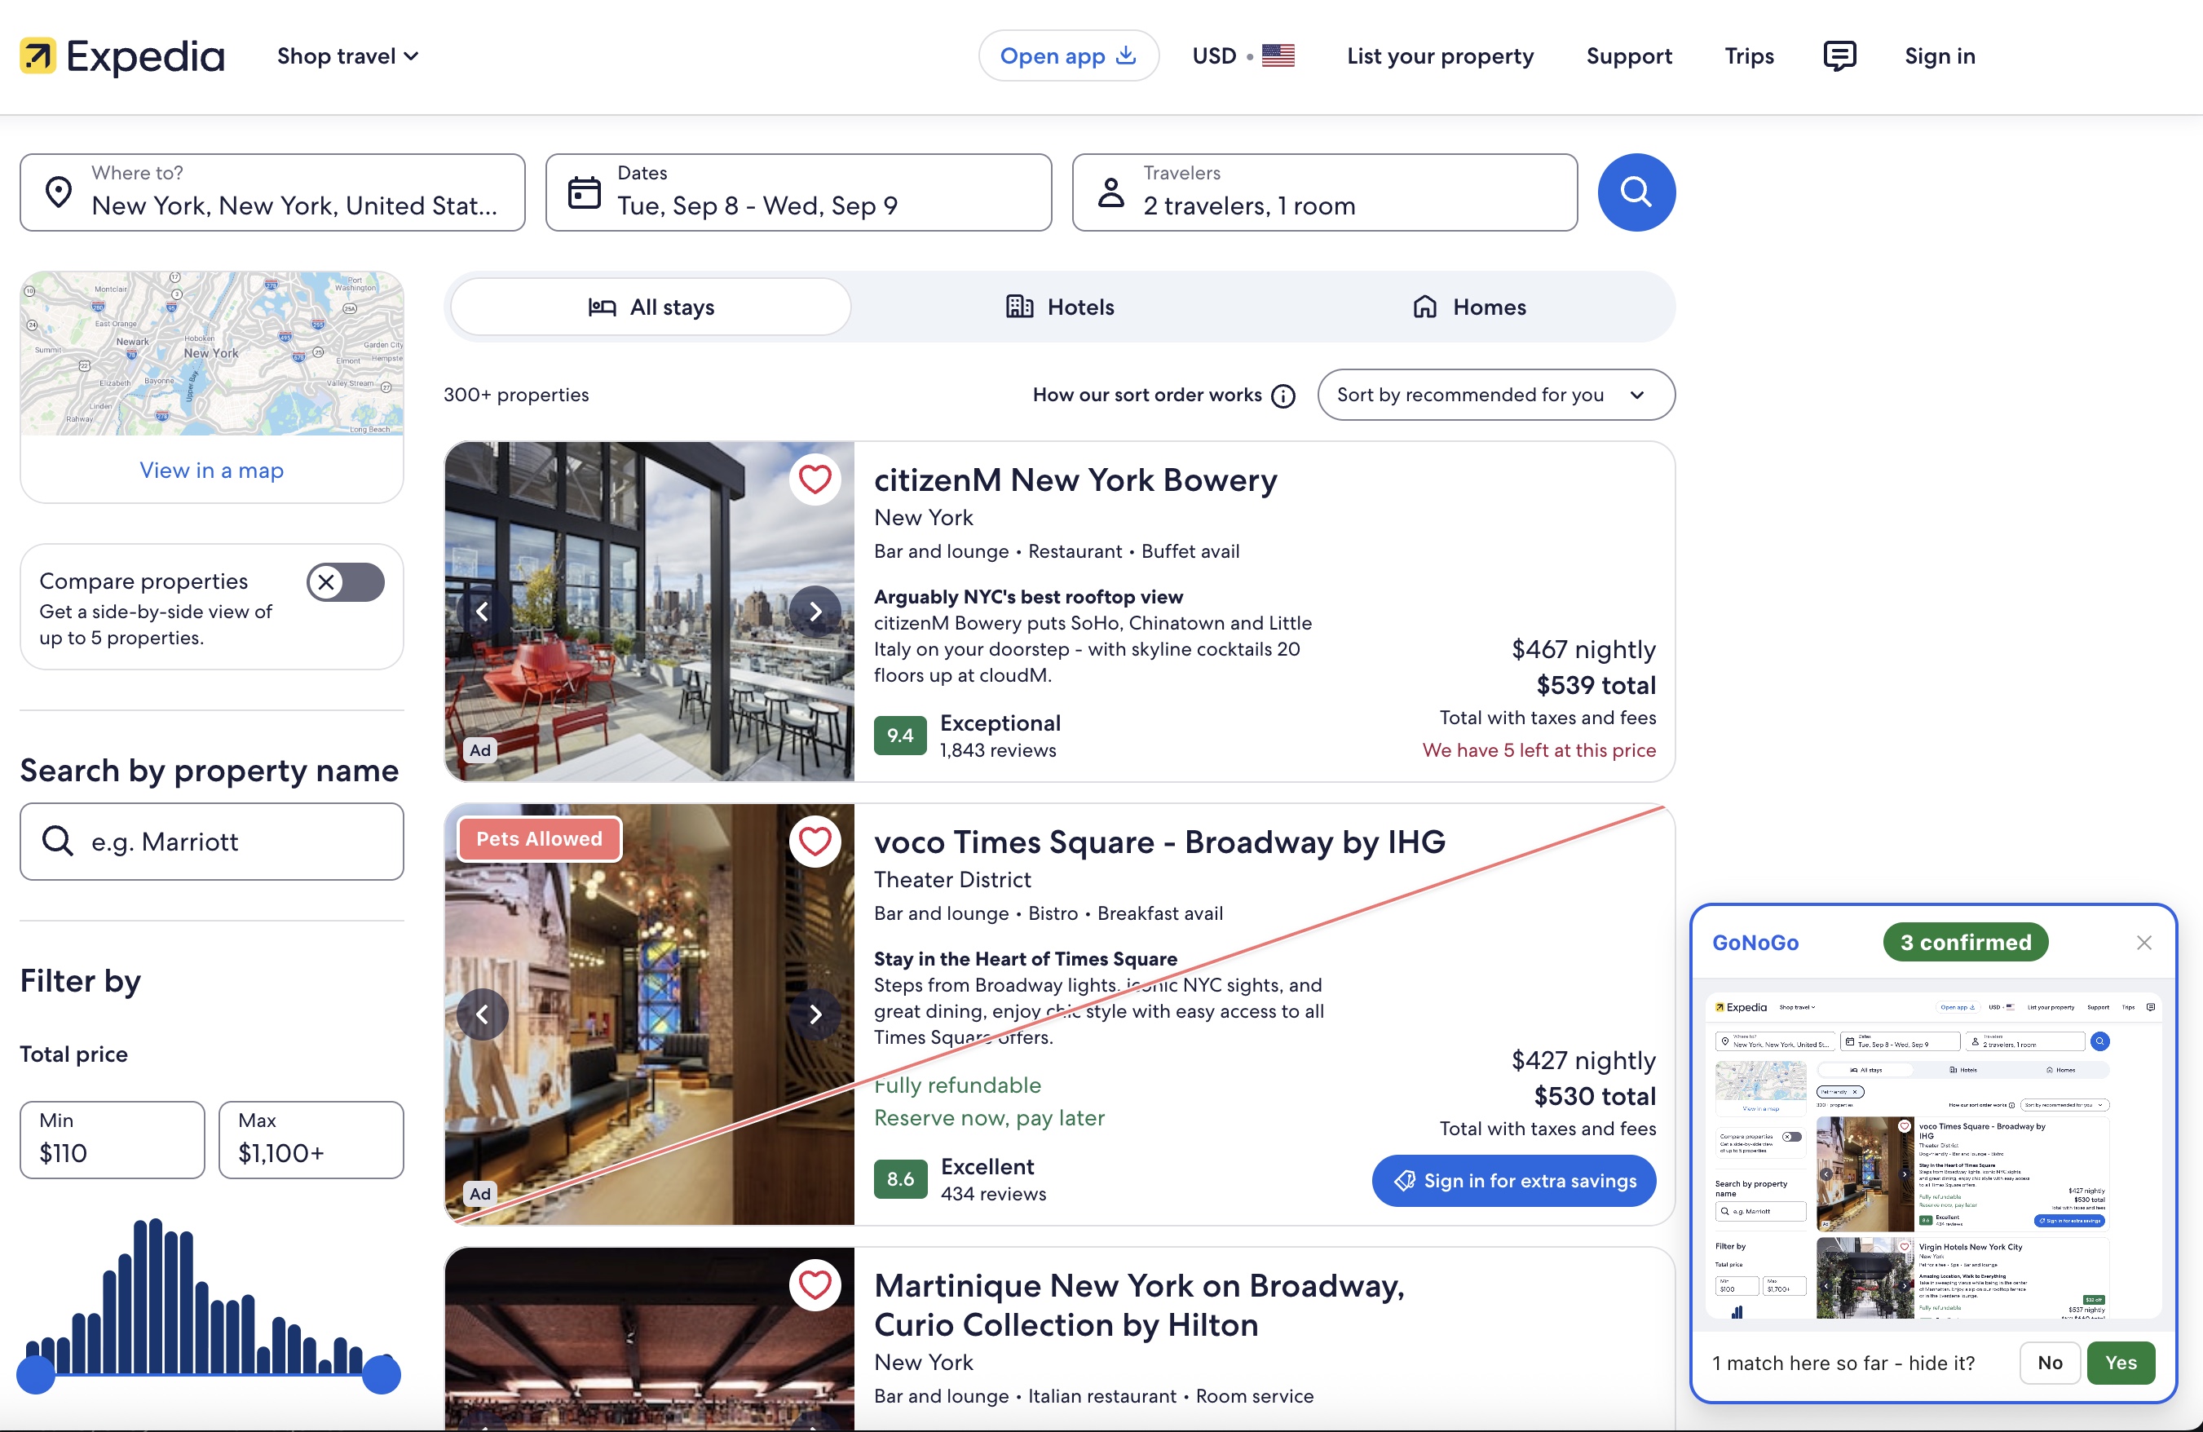Viewport: 2203px width, 1432px height.
Task: Click View in a map link
Action: click(212, 471)
